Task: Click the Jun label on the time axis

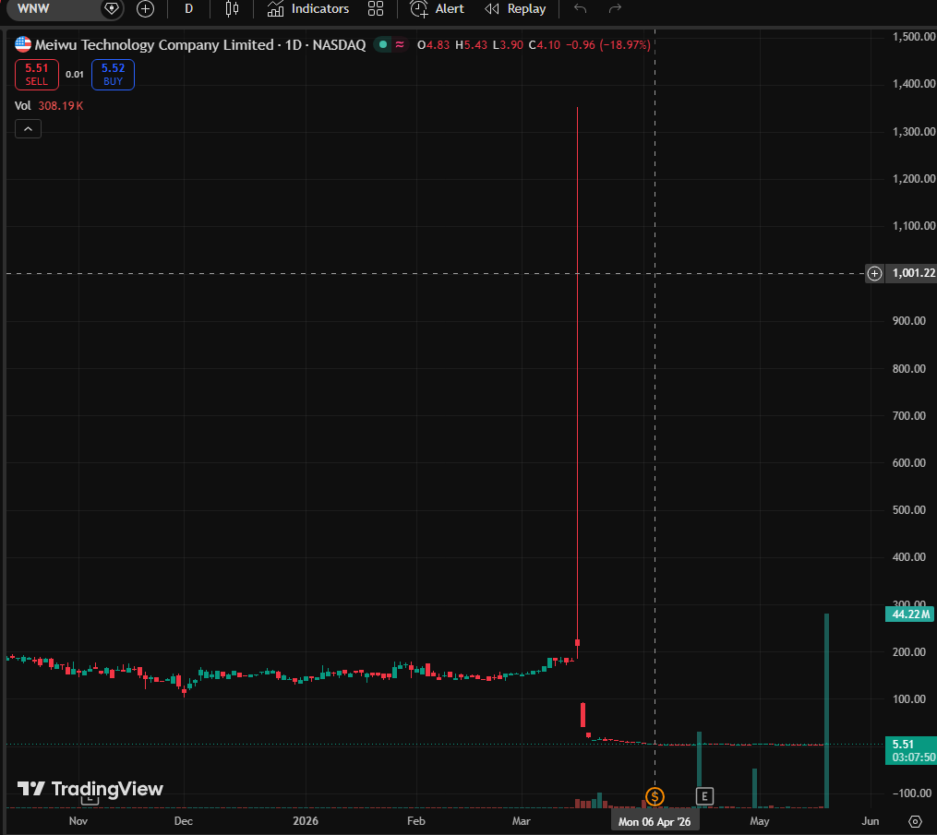Action: (870, 821)
